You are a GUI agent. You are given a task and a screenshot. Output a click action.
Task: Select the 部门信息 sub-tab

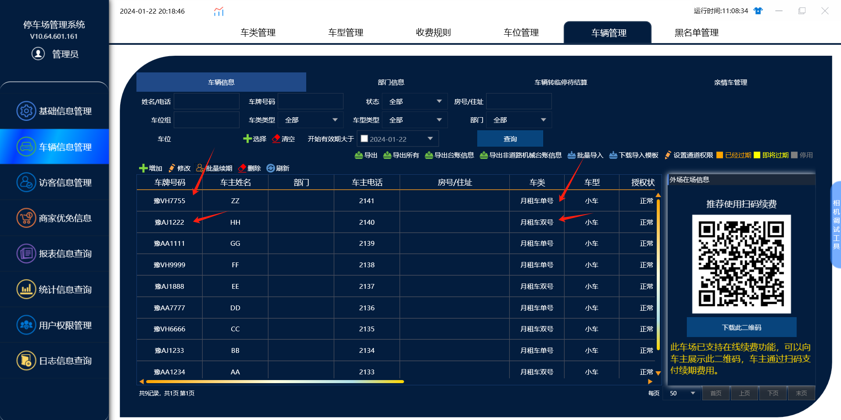391,82
